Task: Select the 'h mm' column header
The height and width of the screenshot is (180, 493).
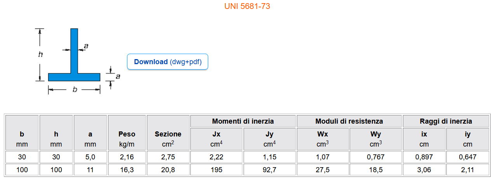Action: tap(56, 139)
